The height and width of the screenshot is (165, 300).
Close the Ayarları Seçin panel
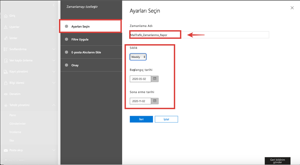[292, 8]
